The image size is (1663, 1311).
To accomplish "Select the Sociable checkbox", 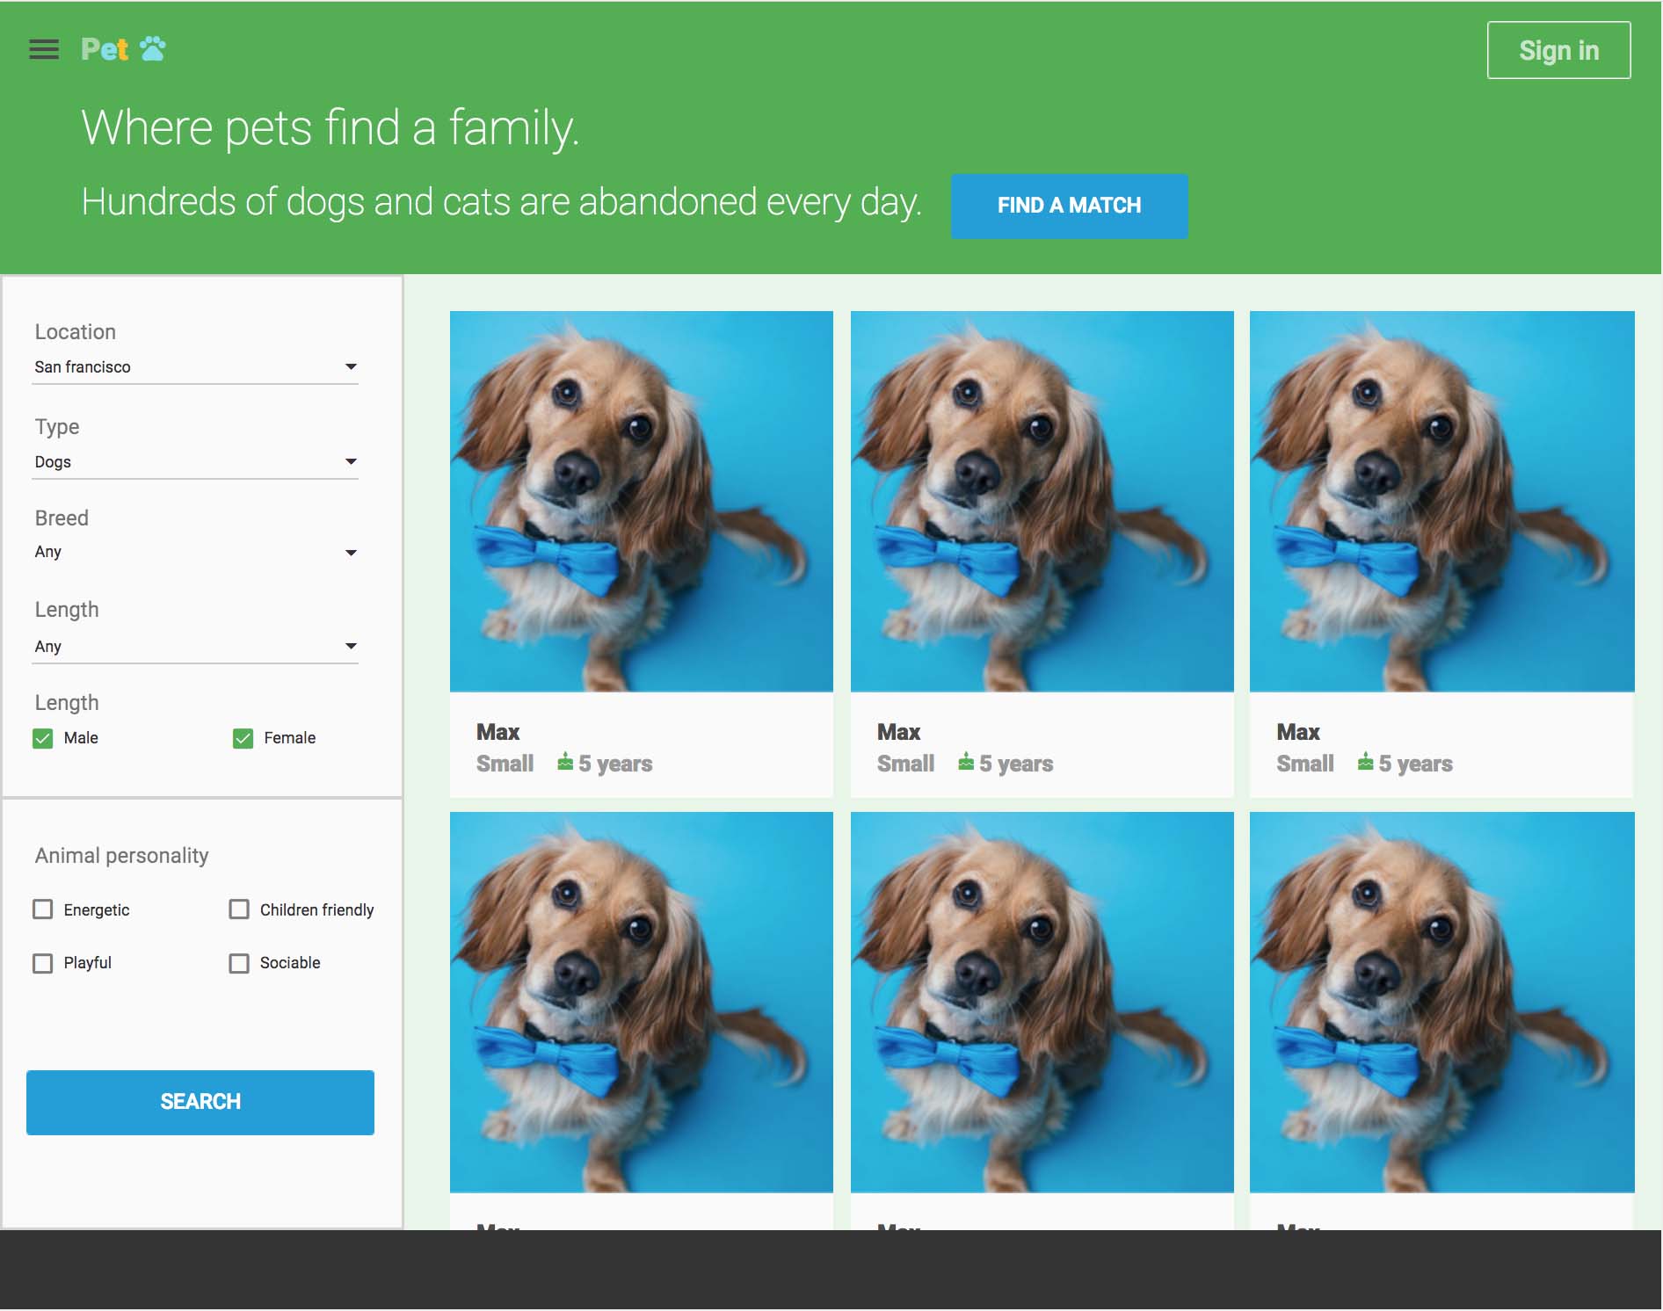I will (239, 963).
